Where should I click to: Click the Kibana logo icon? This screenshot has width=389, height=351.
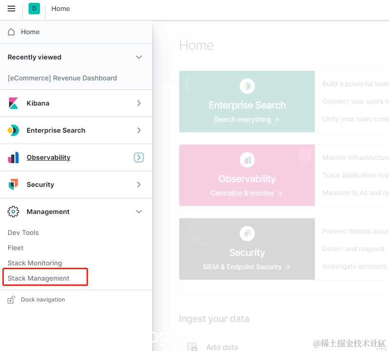click(13, 103)
